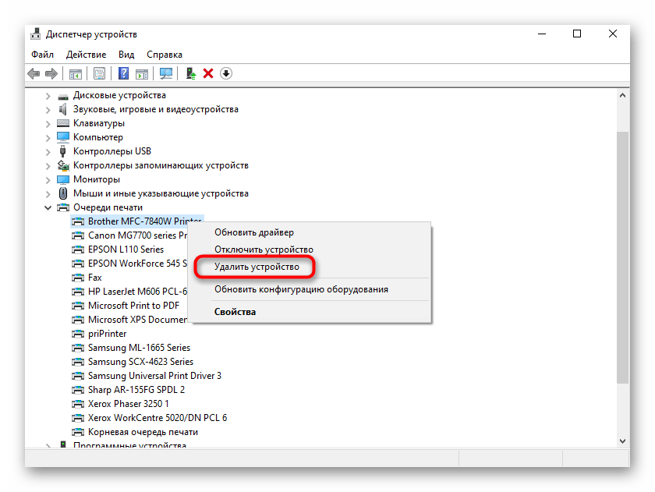Select Свойства in the context menu

tap(235, 312)
